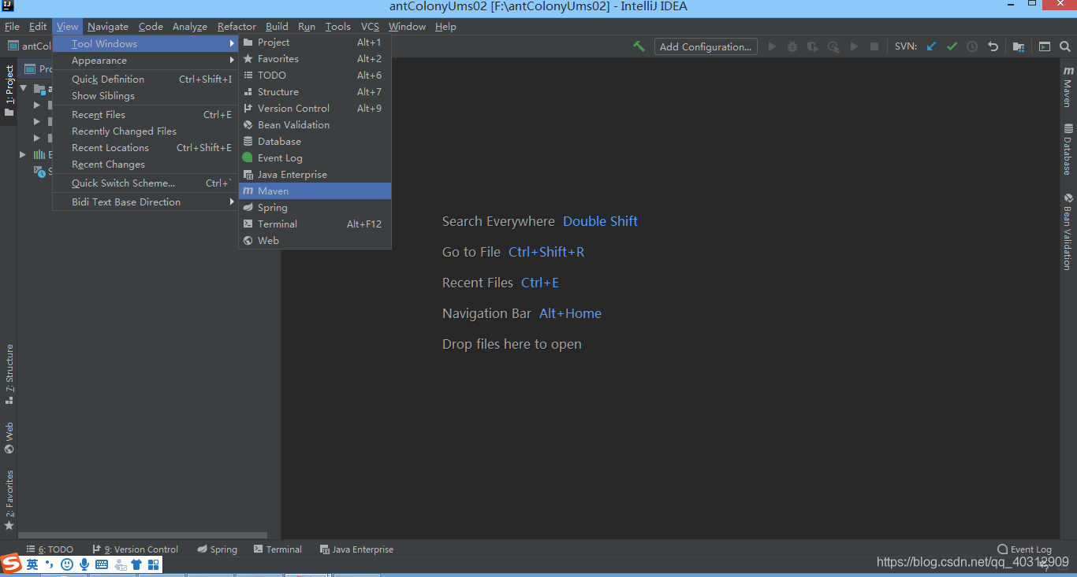1077x577 pixels.
Task: Select Structure in Tool Windows submenu
Action: (x=315, y=92)
